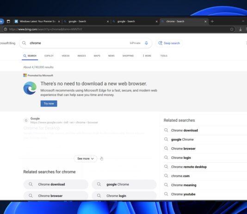Click the Microsoft Edge logo in promo
247x214 pixels.
[30, 88]
